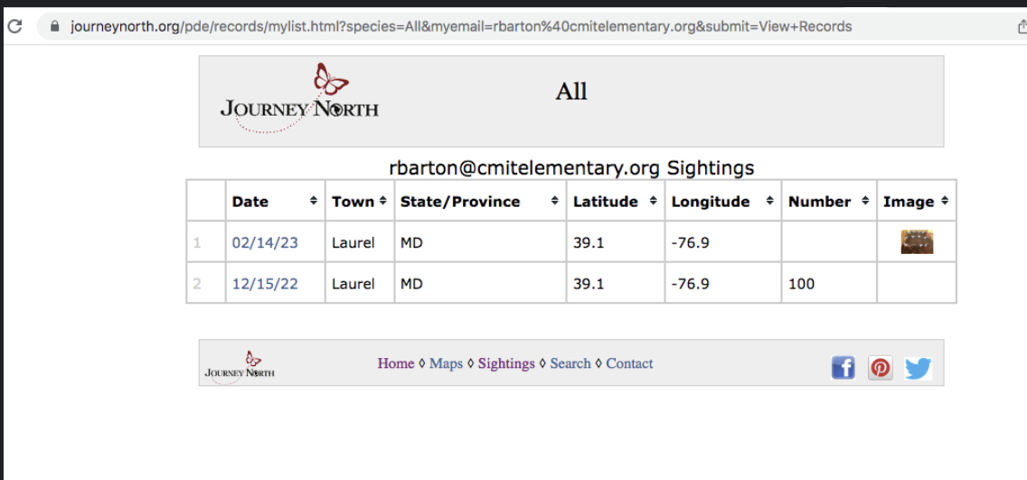This screenshot has width=1027, height=480.
Task: Open the Facebook icon in footer
Action: [843, 368]
